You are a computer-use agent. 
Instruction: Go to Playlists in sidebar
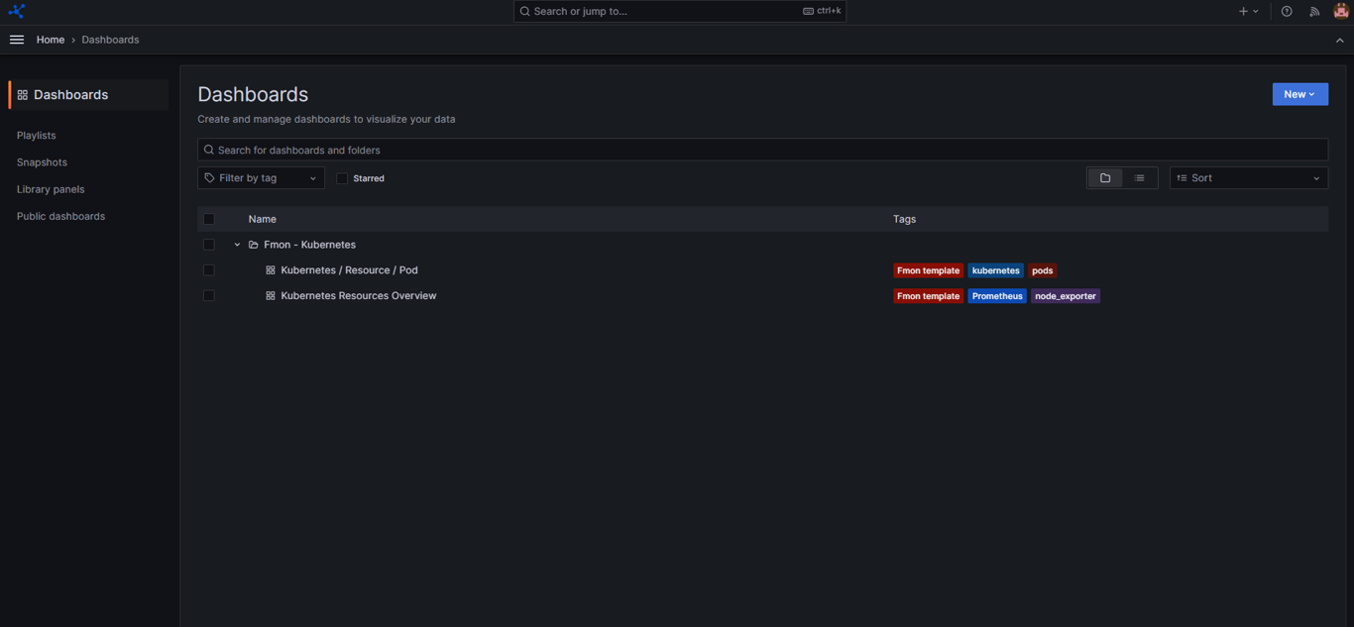point(37,136)
